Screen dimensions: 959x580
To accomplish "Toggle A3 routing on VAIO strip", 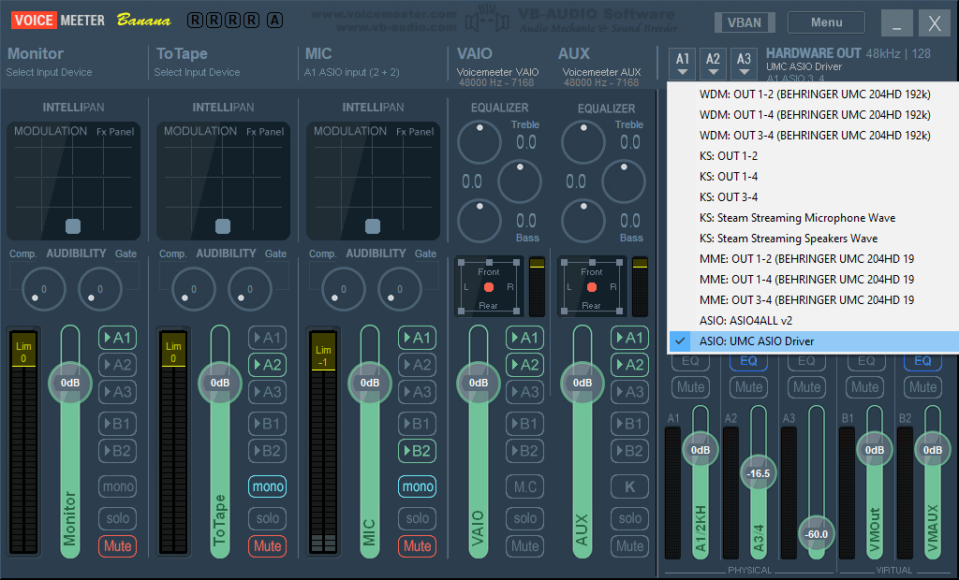I will (x=524, y=392).
